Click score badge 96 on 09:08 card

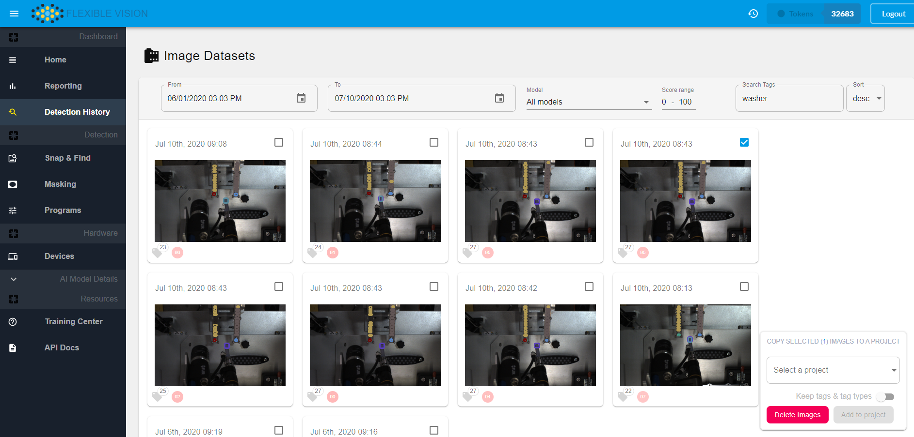177,253
